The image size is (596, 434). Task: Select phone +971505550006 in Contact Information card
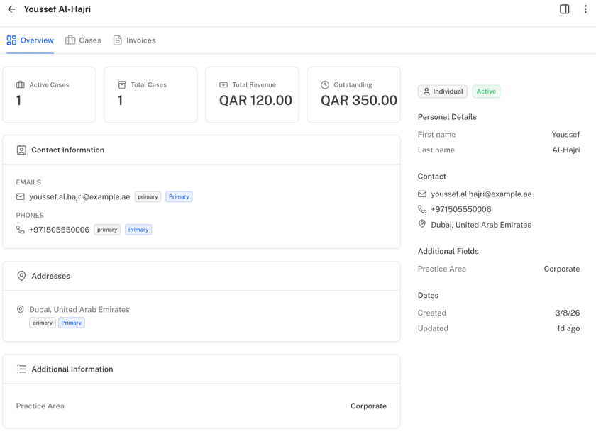[x=60, y=230]
